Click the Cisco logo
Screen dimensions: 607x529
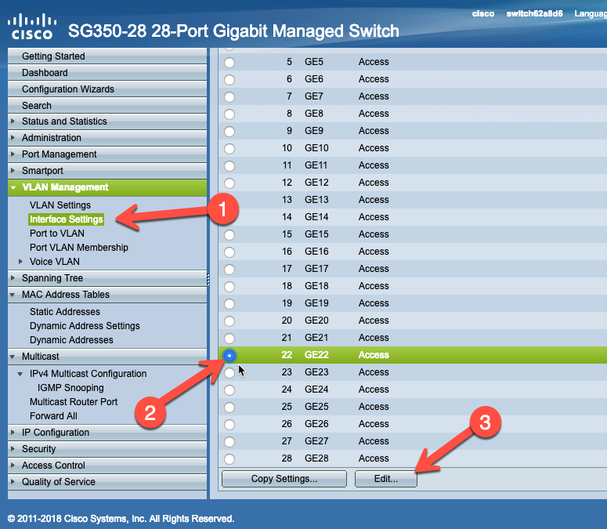32,27
